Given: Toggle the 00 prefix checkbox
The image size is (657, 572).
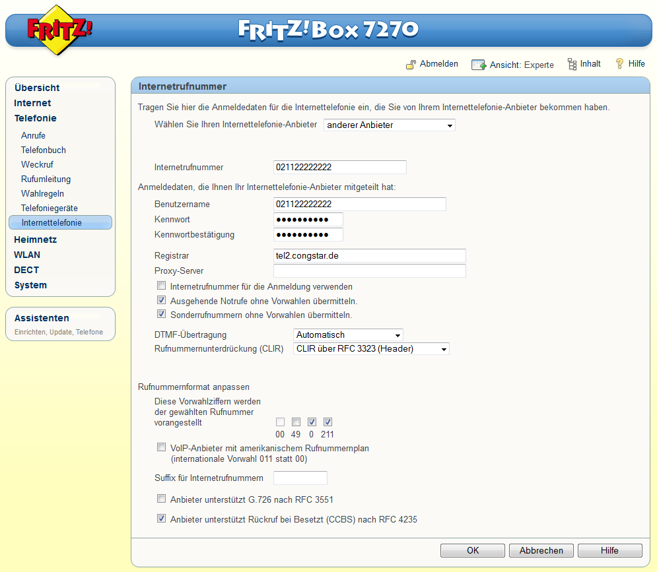Looking at the screenshot, I should 281,422.
